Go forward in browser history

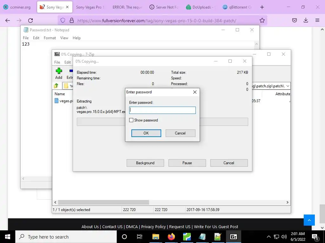pos(19,20)
